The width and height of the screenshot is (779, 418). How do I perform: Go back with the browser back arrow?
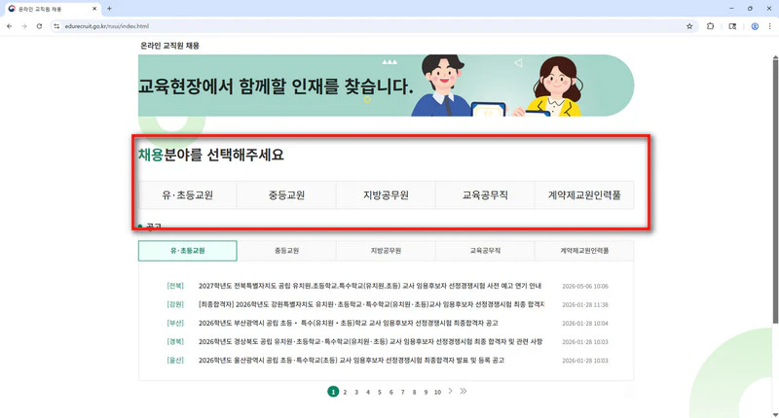pyautogui.click(x=10, y=26)
